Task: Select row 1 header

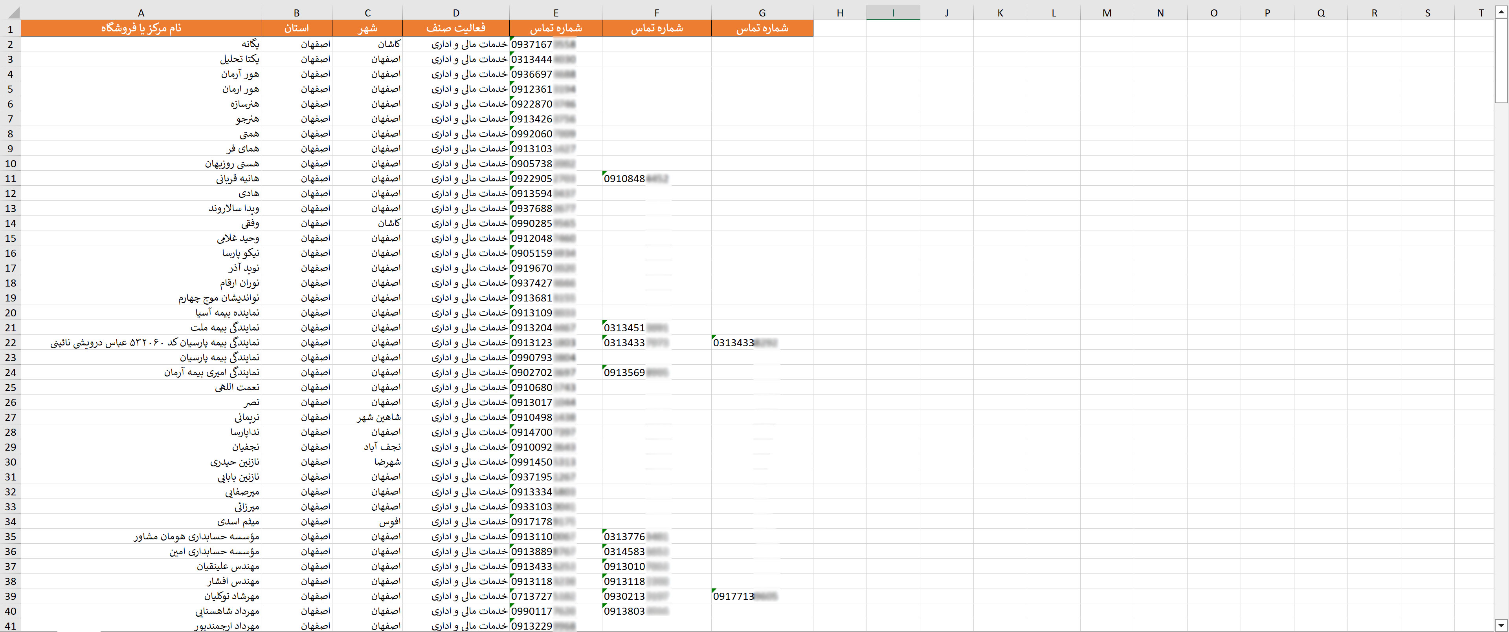Action: (x=11, y=29)
